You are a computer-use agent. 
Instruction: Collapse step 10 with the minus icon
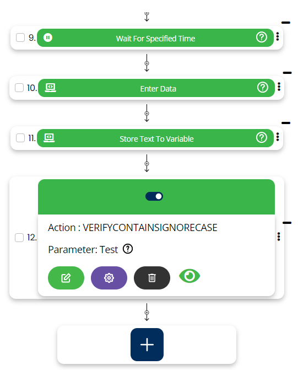(287, 73)
